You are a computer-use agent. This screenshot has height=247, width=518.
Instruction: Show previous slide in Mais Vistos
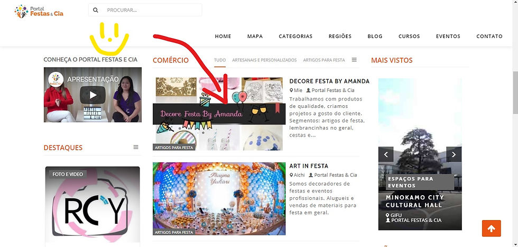(x=386, y=154)
